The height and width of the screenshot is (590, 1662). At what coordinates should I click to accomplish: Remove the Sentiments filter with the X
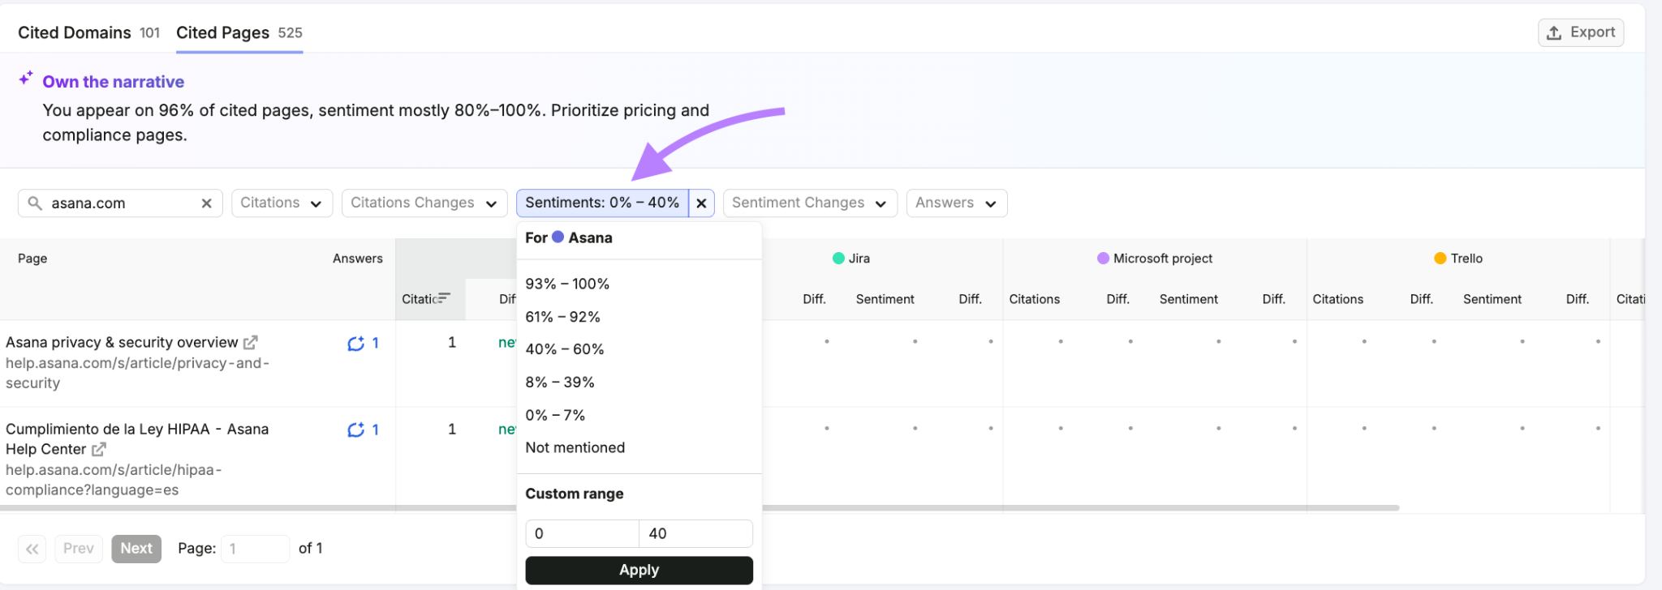(701, 203)
